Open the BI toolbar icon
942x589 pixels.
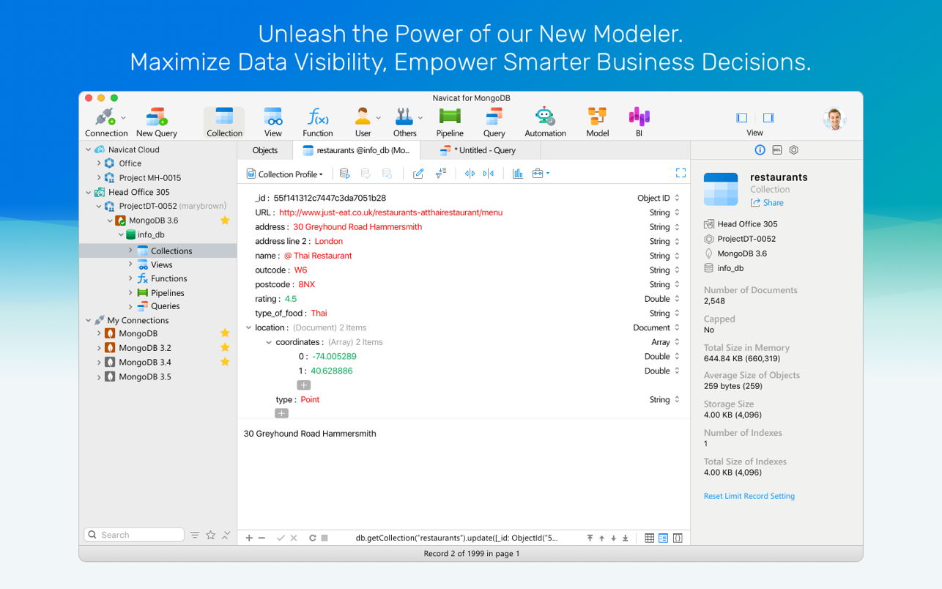pos(639,122)
